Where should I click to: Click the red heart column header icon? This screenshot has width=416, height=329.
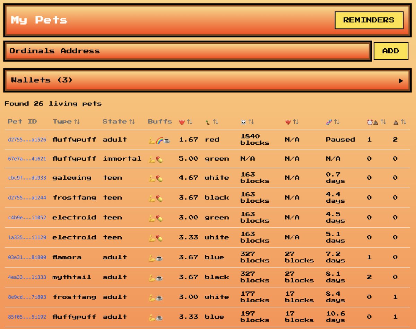182,122
